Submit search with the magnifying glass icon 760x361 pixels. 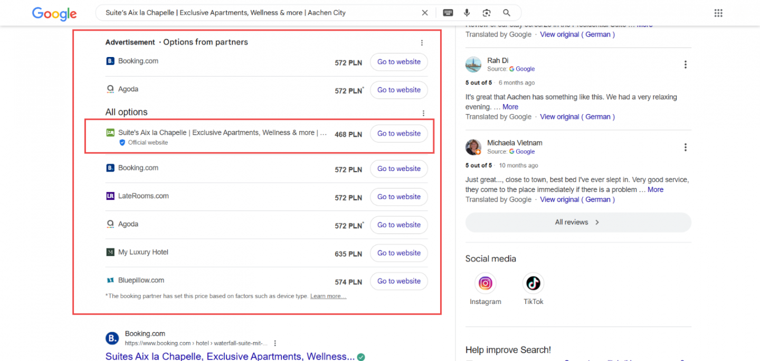click(x=507, y=13)
